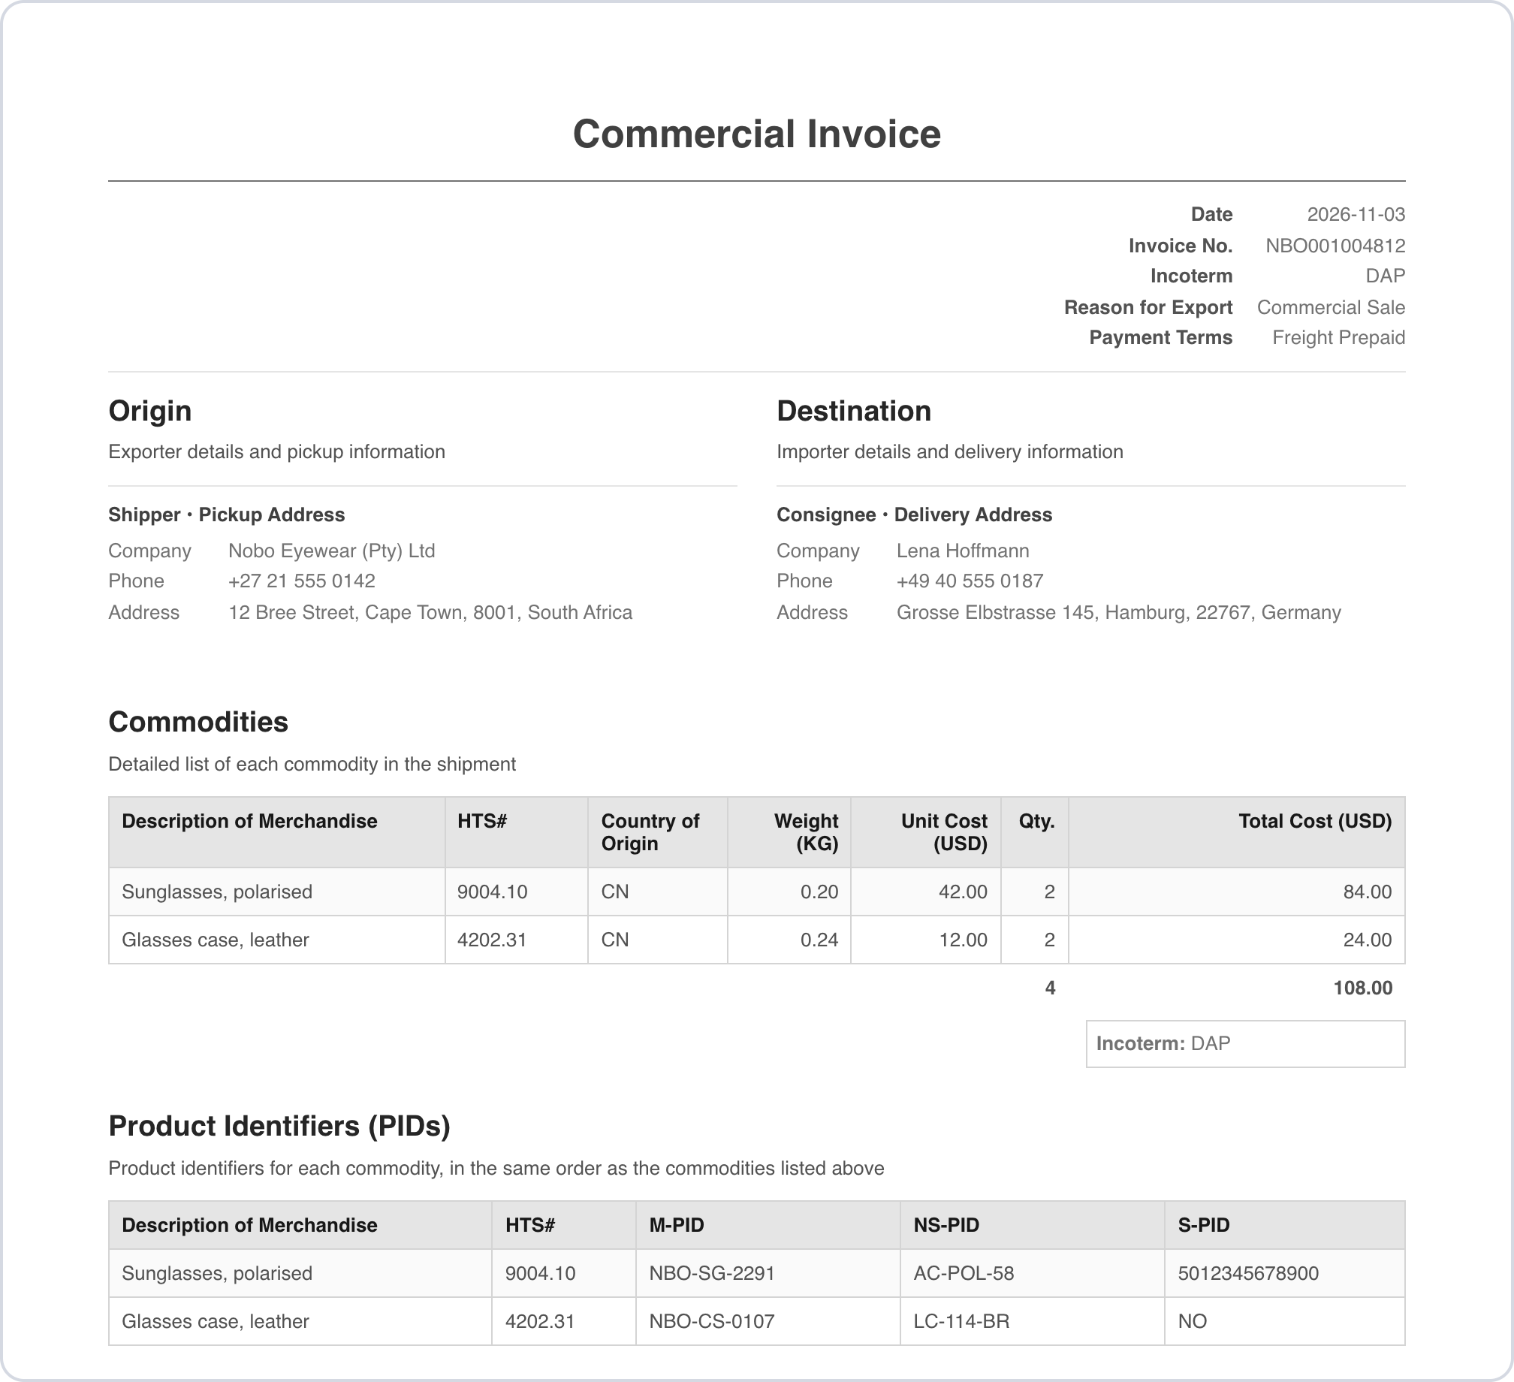
Task: Click the 24.00 total cost cell
Action: [1236, 940]
